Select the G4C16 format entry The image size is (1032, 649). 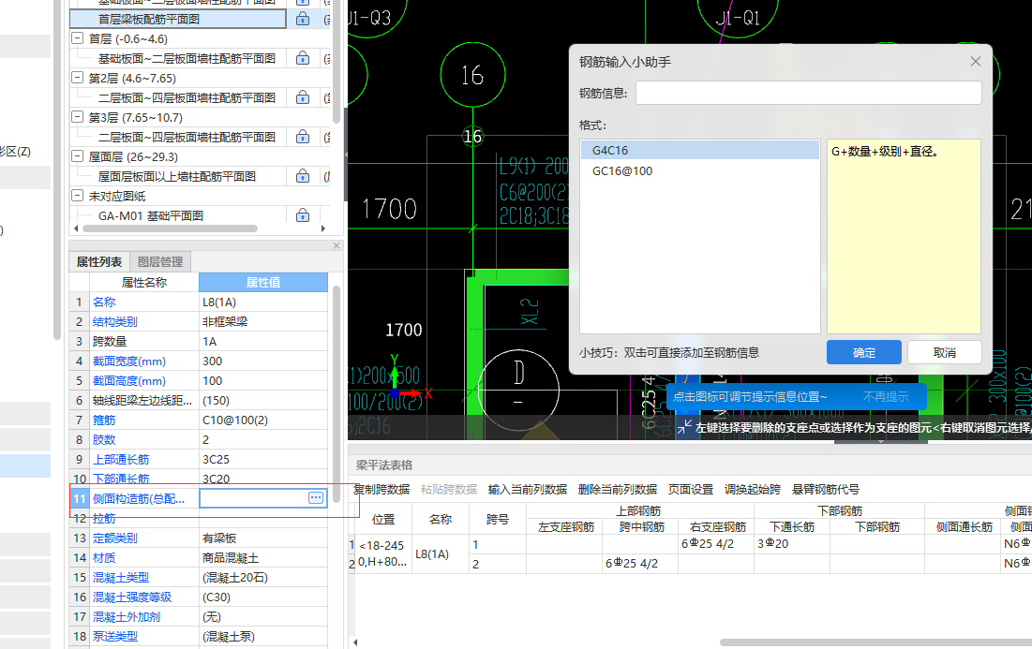[x=699, y=151]
